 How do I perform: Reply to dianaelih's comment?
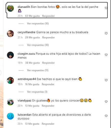pos(48,16)
